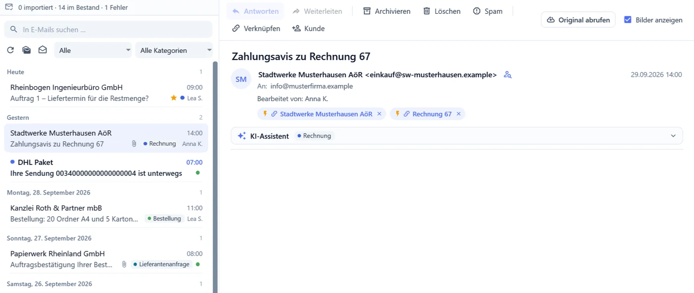
Task: Click Anna K. on the Stadtwerke row
Action: (192, 144)
